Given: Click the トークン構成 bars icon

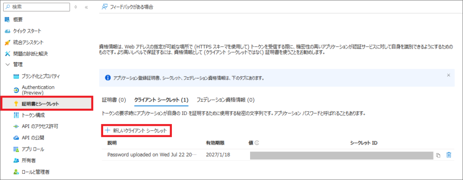Looking at the screenshot, I should pyautogui.click(x=16, y=115).
